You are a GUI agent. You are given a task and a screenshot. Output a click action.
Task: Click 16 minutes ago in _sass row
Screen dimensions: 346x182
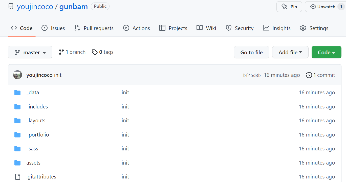[x=317, y=149]
